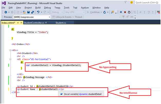Collapse the div block outlining expander
161x104 pixels.
pos(10,50)
